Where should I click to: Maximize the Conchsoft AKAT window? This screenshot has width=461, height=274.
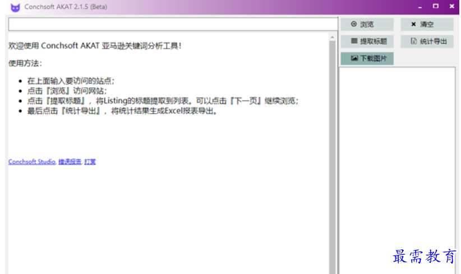coord(436,7)
